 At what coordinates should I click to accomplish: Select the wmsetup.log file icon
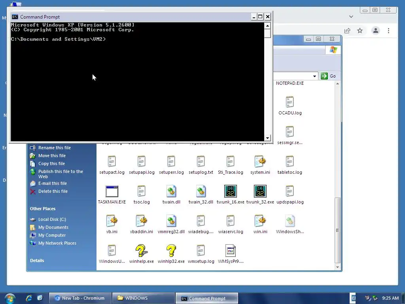[201, 251]
